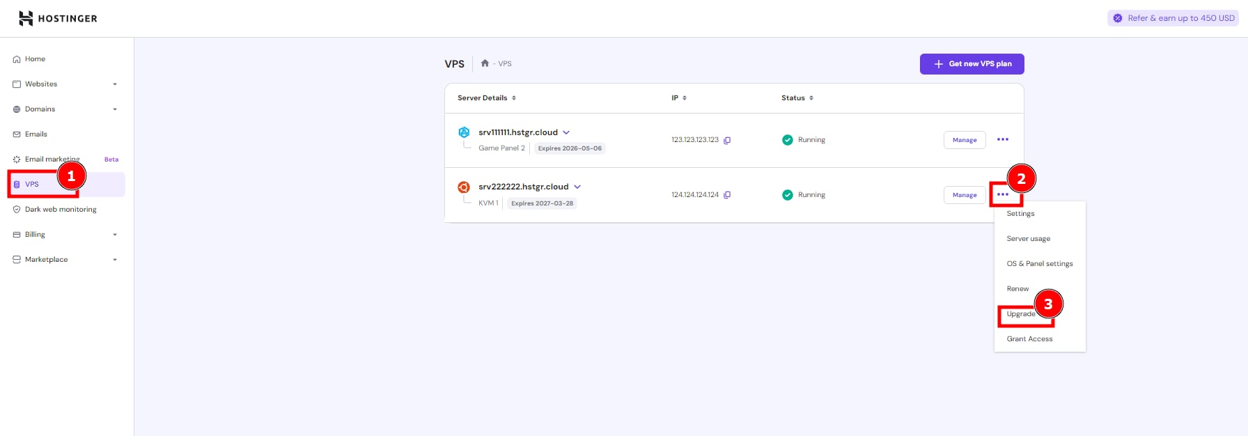
Task: Expand srv111111.hstgr.cloud details chevron
Action: pyautogui.click(x=566, y=132)
